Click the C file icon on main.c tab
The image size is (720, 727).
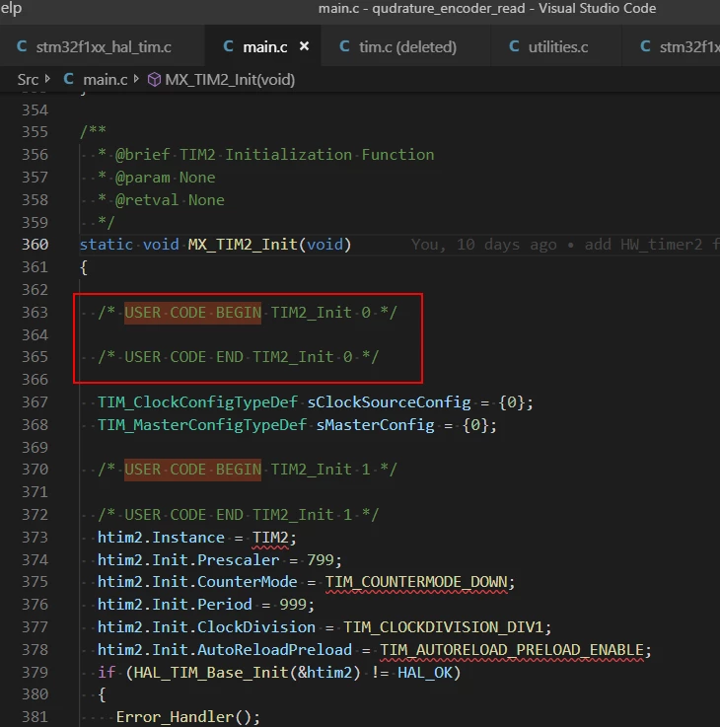click(228, 46)
